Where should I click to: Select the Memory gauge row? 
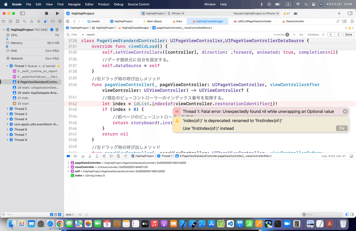tap(32, 43)
